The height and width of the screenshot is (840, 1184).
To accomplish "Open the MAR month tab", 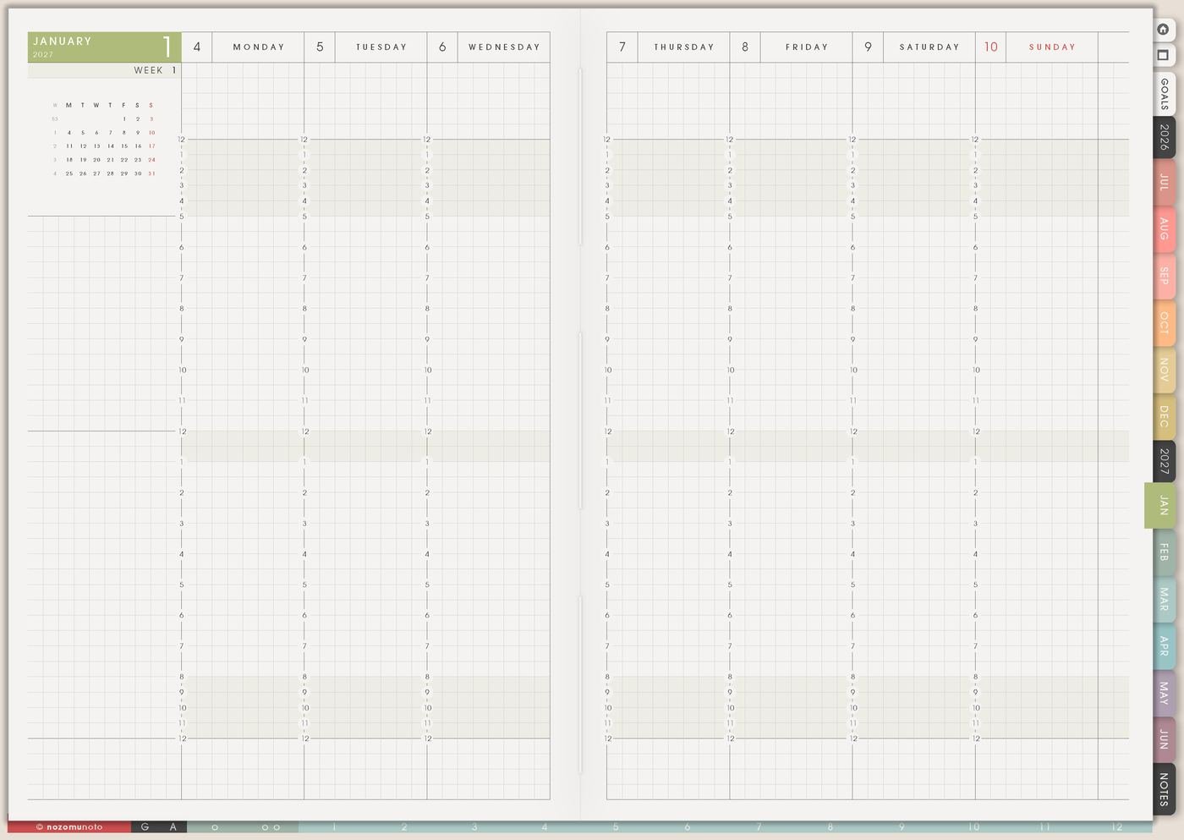I will 1164,599.
